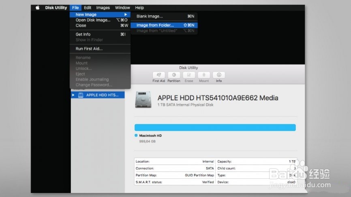
Task: Click the Erase toolbar icon
Action: coord(189,75)
